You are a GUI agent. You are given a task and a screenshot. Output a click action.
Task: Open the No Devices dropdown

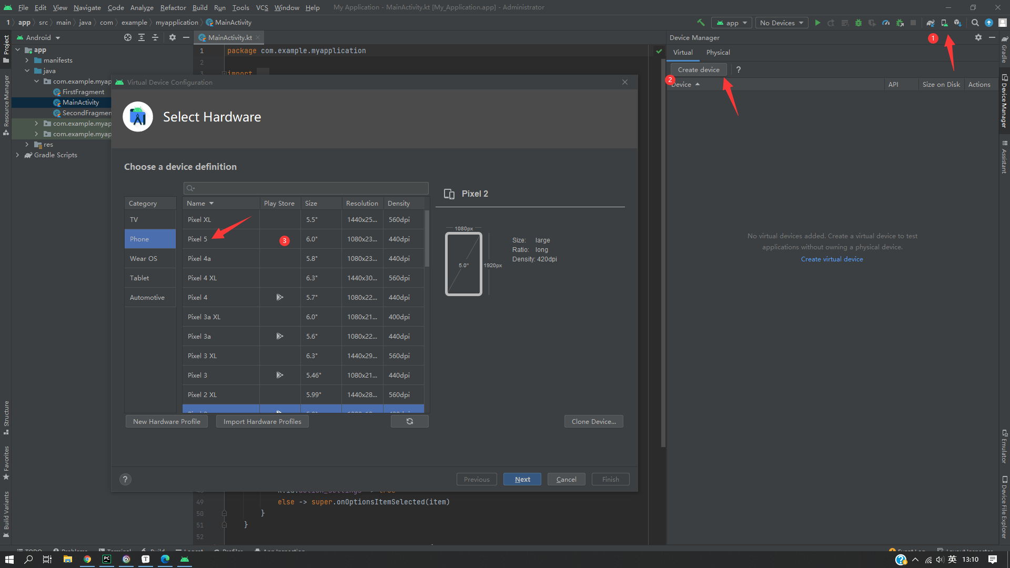pyautogui.click(x=781, y=23)
